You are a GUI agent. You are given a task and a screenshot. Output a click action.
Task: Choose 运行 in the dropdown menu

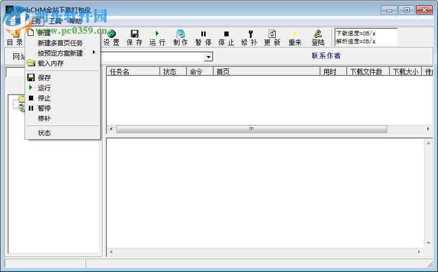click(62, 88)
